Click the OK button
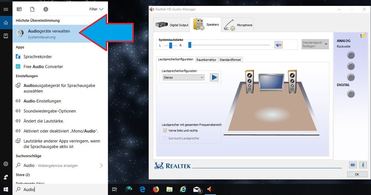 pos(357,174)
